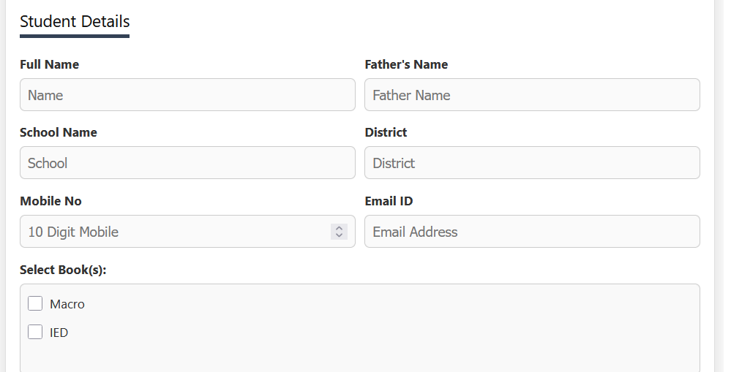Focus the Father Name text box
This screenshot has width=731, height=372.
click(x=532, y=95)
